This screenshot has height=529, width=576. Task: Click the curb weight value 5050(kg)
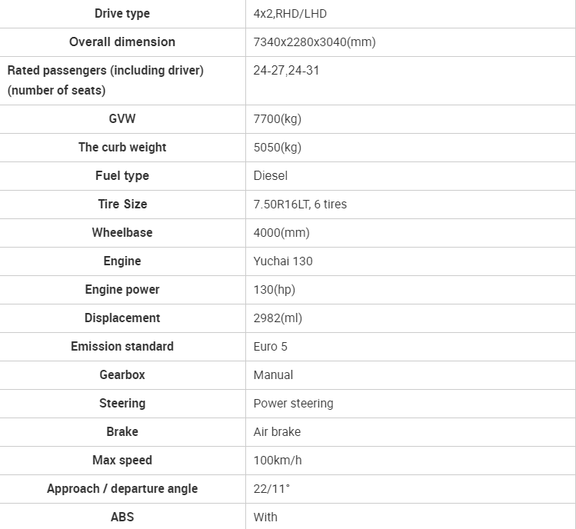click(x=278, y=148)
